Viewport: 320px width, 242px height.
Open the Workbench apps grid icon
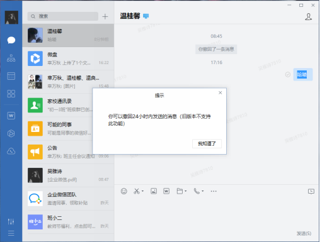[x=11, y=94]
